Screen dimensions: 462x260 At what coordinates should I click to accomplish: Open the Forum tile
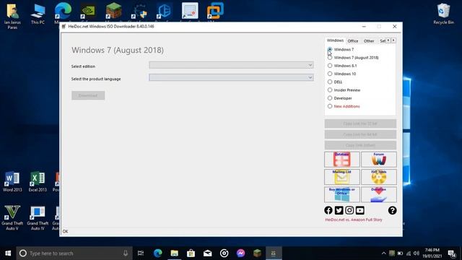click(378, 160)
